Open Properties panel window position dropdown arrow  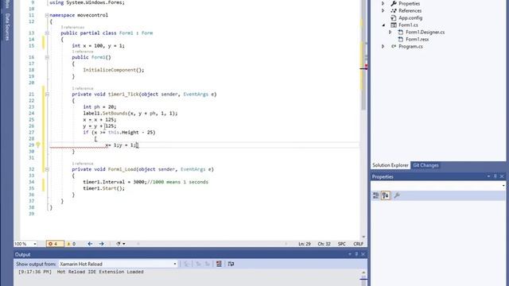pos(488,176)
